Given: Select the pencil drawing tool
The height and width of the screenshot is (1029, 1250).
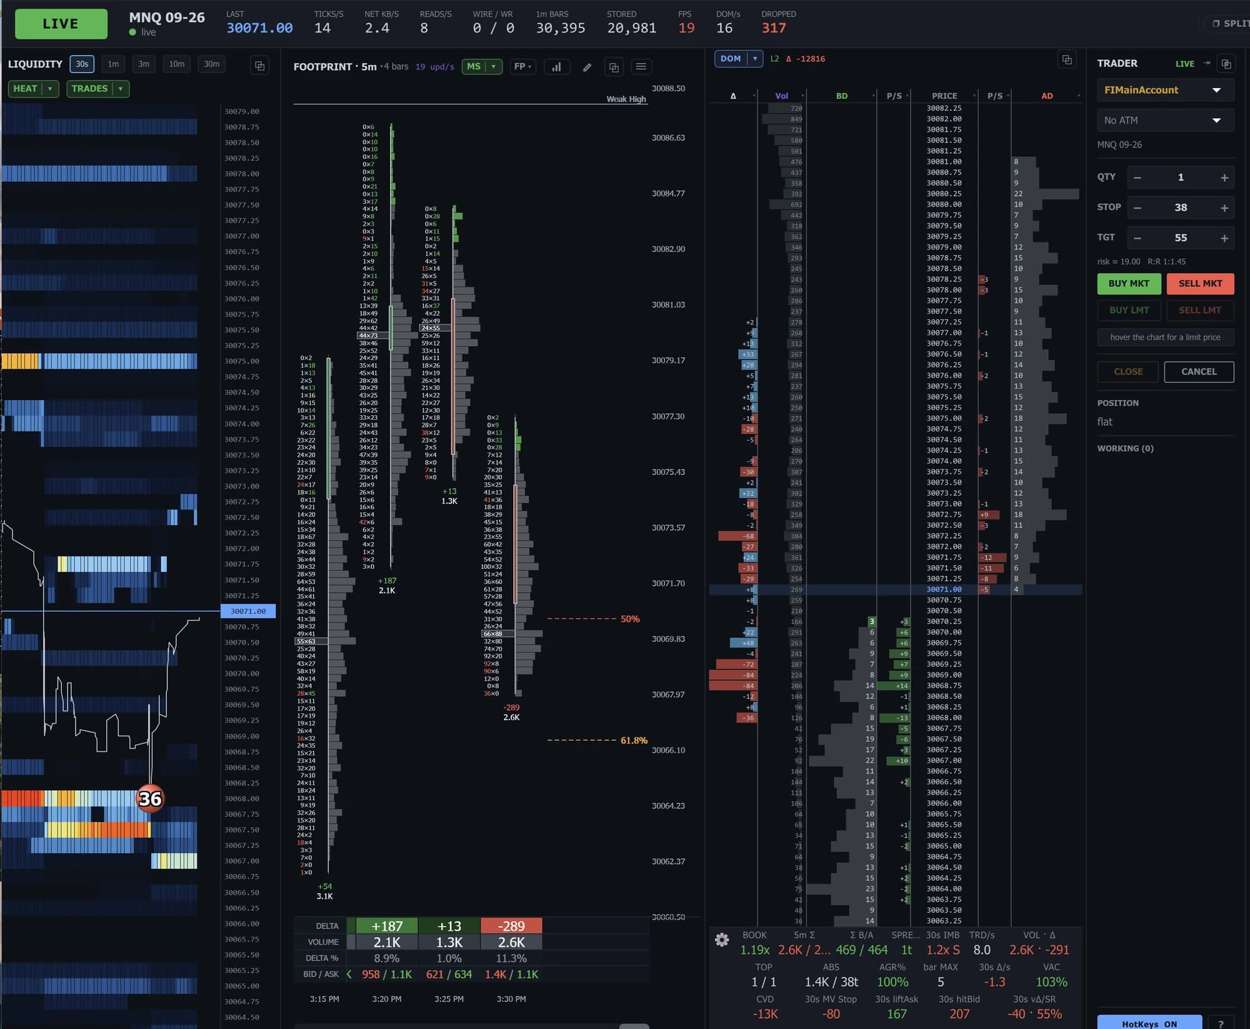Looking at the screenshot, I should [587, 67].
